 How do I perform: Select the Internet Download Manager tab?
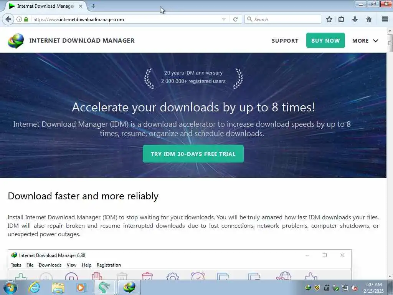coord(45,6)
